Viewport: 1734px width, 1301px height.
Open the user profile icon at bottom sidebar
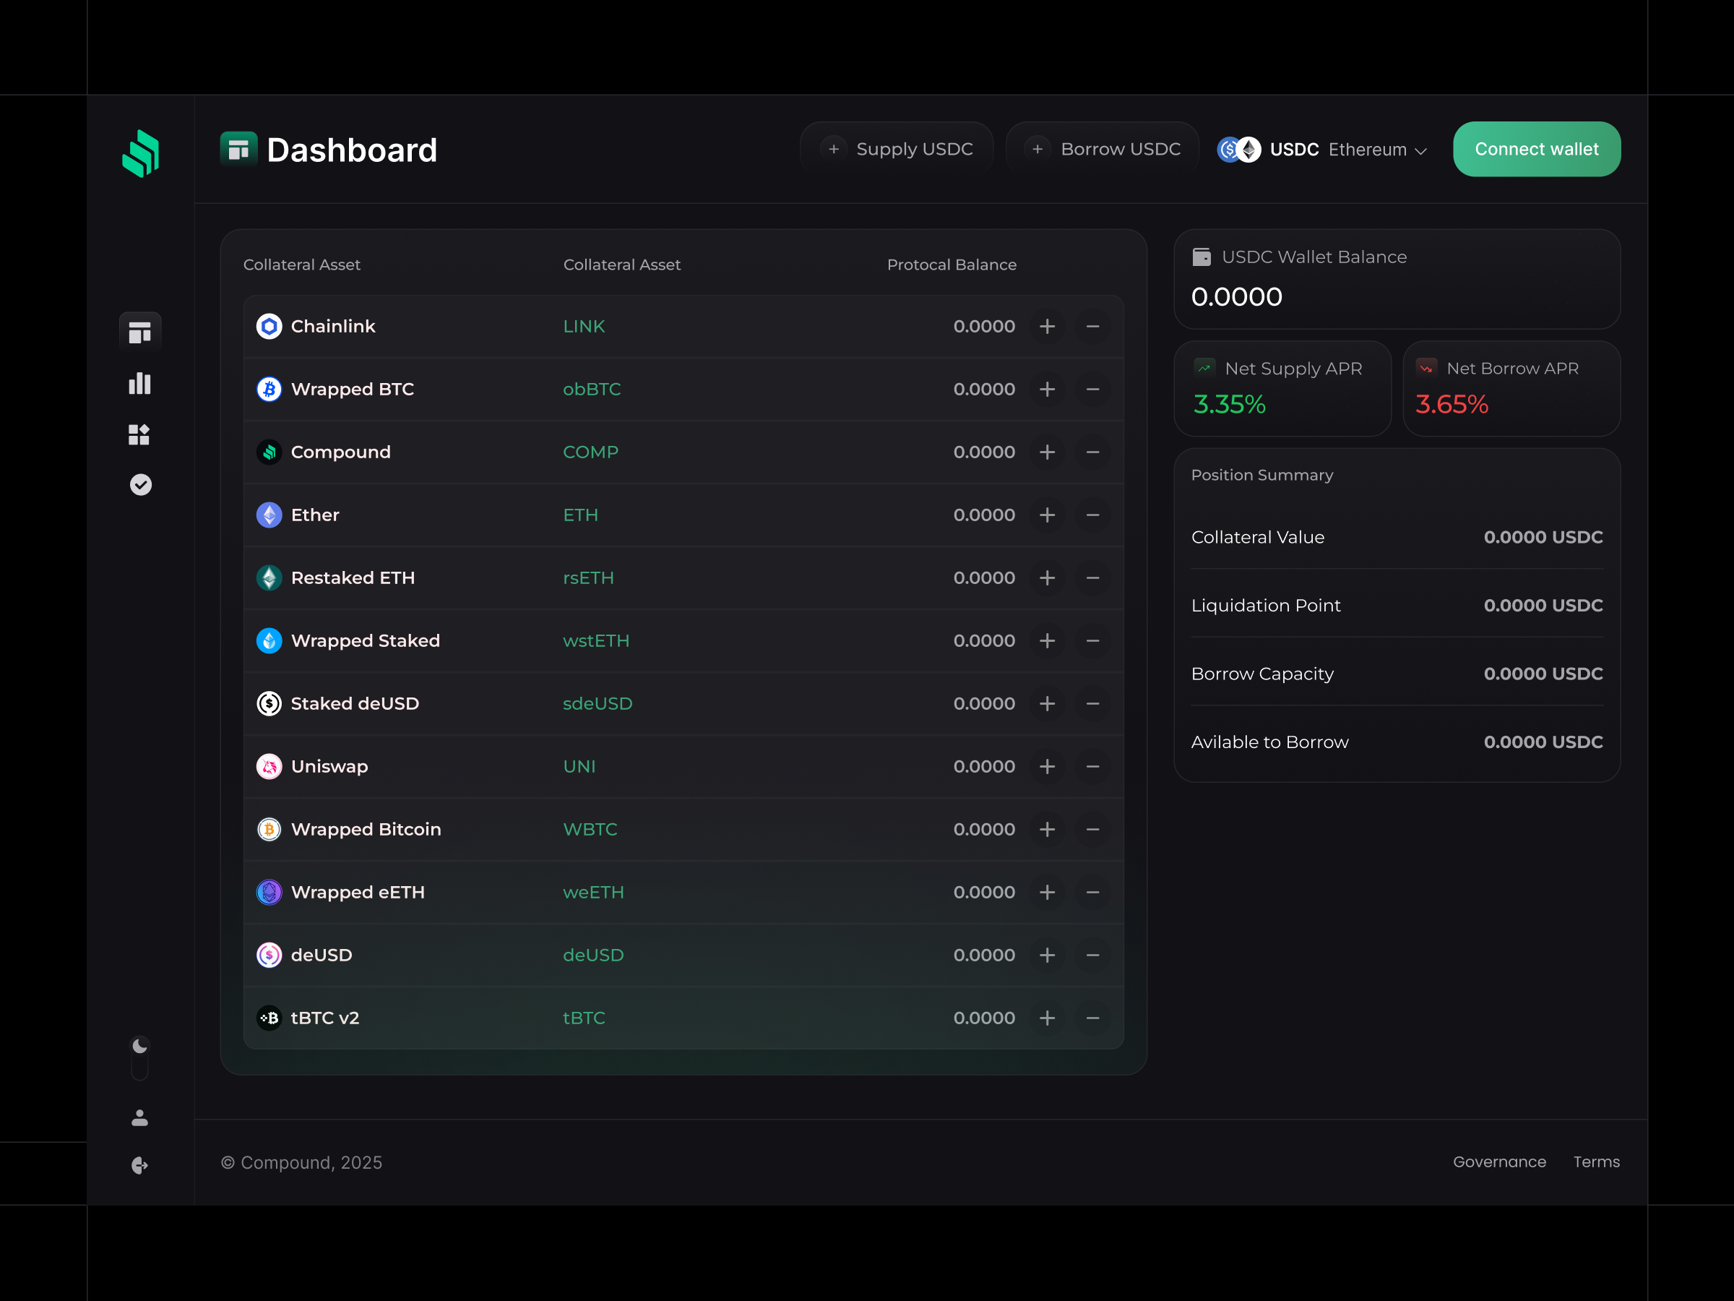coord(139,1118)
